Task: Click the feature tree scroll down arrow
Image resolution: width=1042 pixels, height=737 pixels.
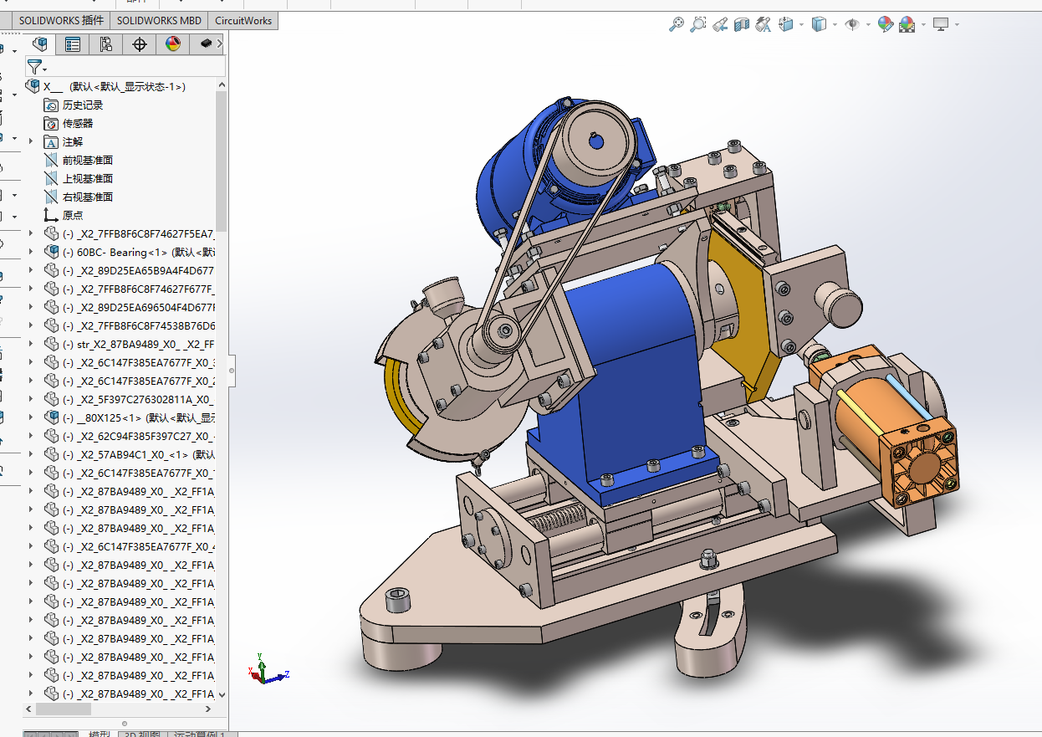Action: pyautogui.click(x=222, y=694)
